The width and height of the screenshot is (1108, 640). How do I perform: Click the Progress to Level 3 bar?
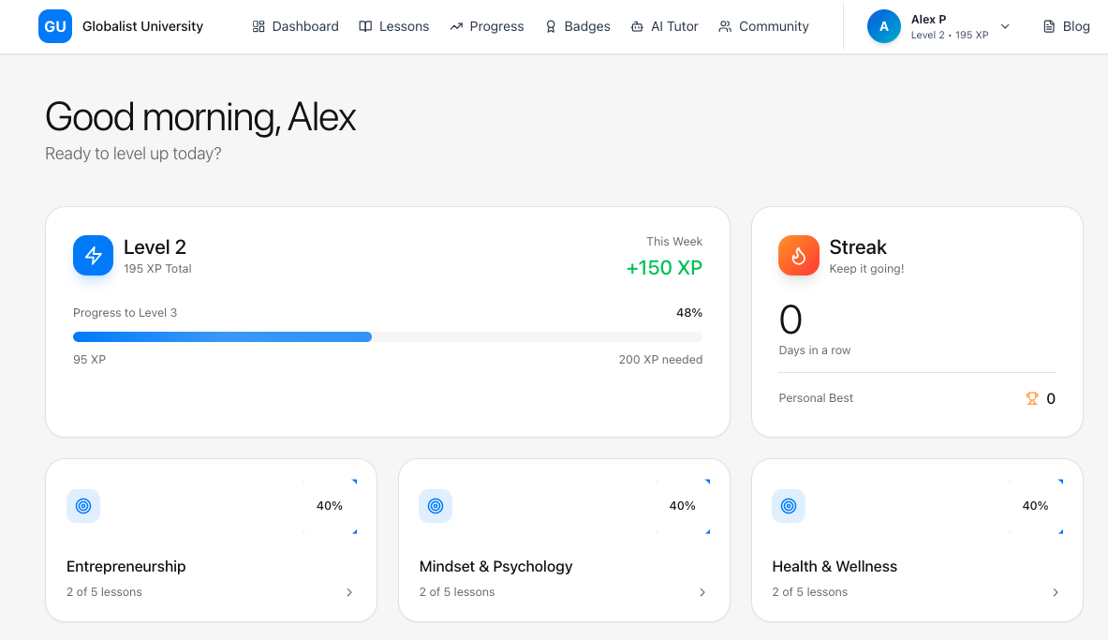(x=387, y=336)
